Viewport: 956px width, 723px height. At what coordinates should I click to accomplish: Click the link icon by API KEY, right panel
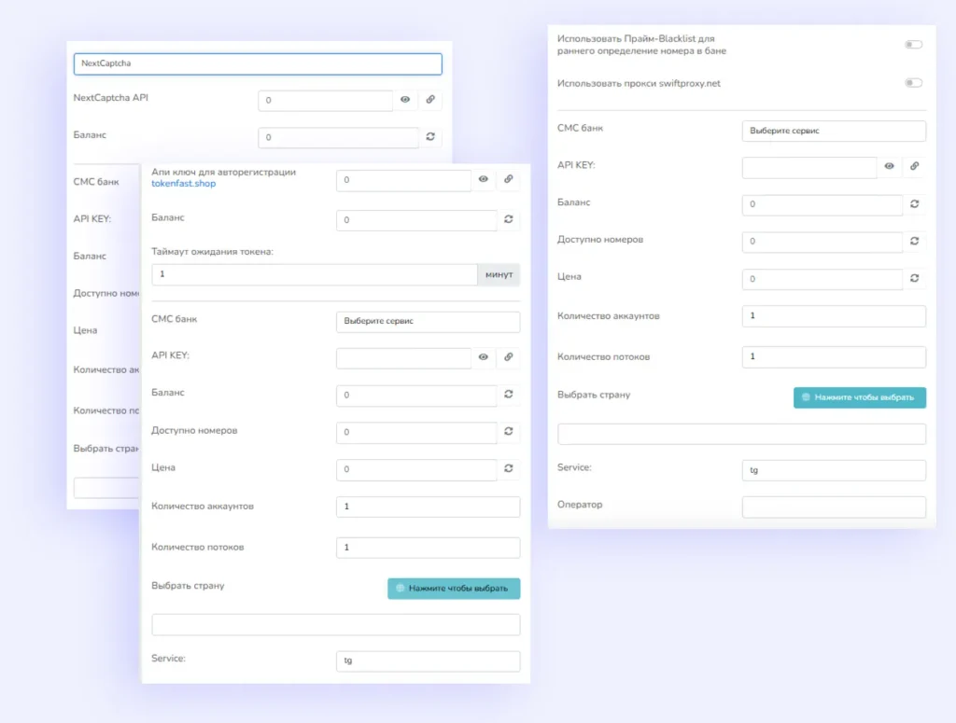914,167
